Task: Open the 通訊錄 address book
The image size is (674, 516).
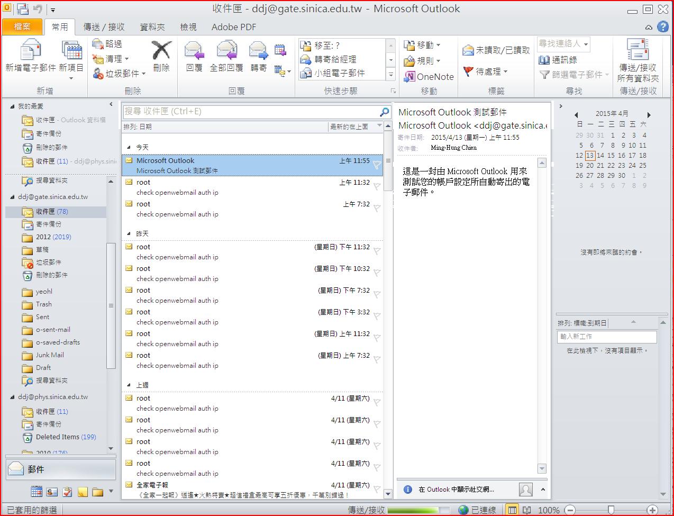Action: [558, 60]
